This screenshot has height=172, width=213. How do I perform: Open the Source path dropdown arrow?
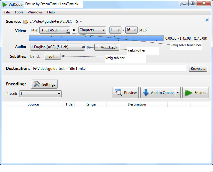click(x=81, y=21)
